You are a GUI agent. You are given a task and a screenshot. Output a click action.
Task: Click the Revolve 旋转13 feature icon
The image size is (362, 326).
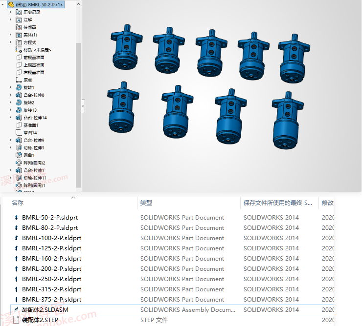(x=19, y=110)
